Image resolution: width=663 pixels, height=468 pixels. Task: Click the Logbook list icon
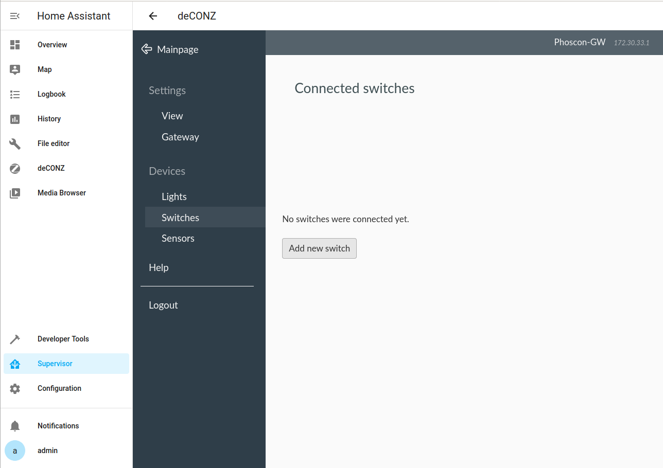pos(15,94)
